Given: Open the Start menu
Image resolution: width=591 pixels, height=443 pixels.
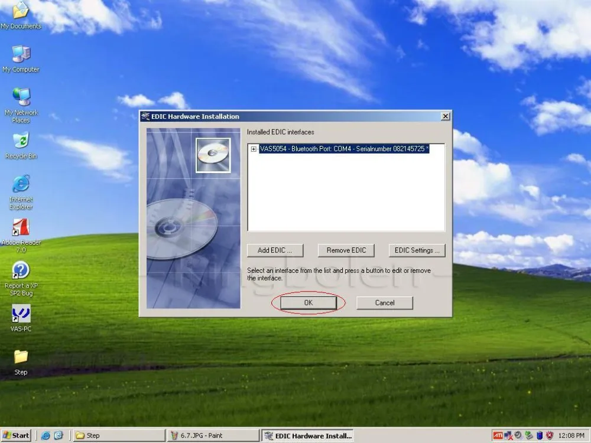Looking at the screenshot, I should pyautogui.click(x=16, y=435).
